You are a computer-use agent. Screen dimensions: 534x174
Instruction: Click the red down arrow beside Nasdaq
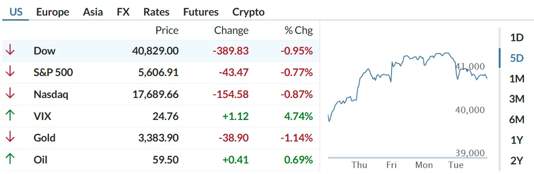tap(10, 94)
